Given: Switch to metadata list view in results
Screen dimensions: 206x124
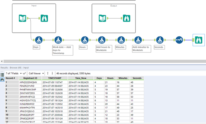Looking at the screenshot, I should click(x=2, y=75).
